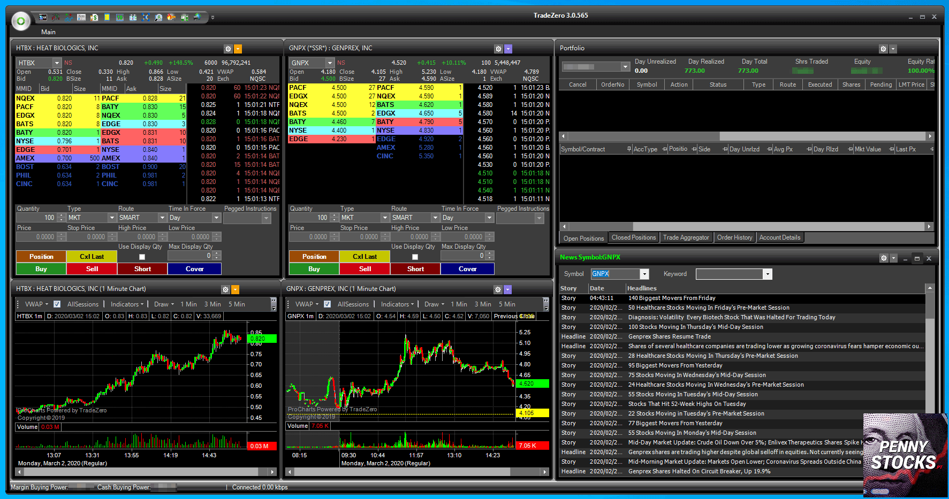The width and height of the screenshot is (949, 499).
Task: Click Cover button in GNPX panel
Action: [467, 269]
